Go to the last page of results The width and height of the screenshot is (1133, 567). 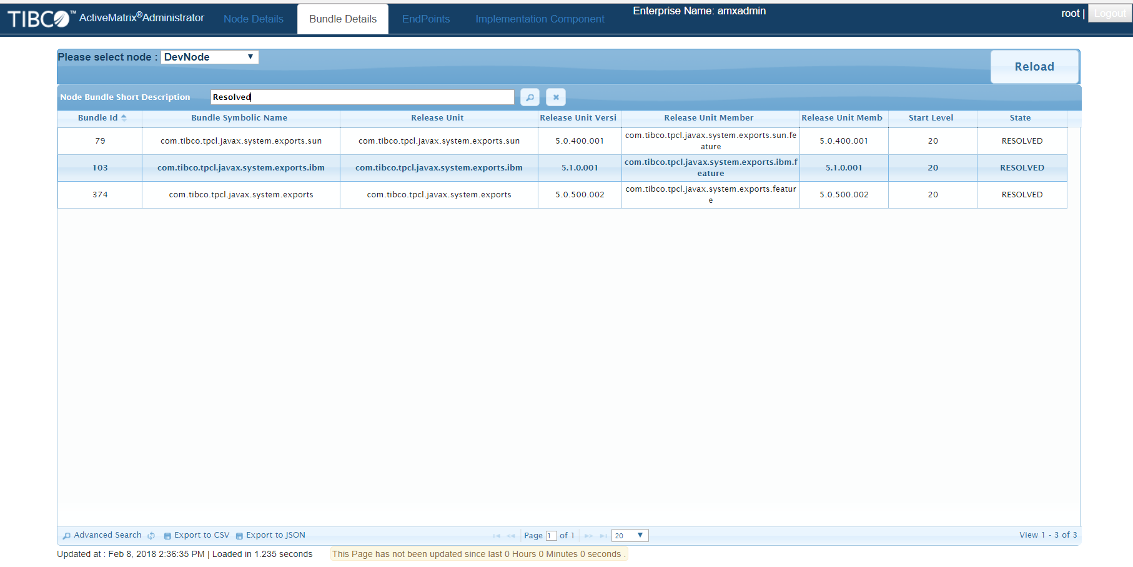603,536
